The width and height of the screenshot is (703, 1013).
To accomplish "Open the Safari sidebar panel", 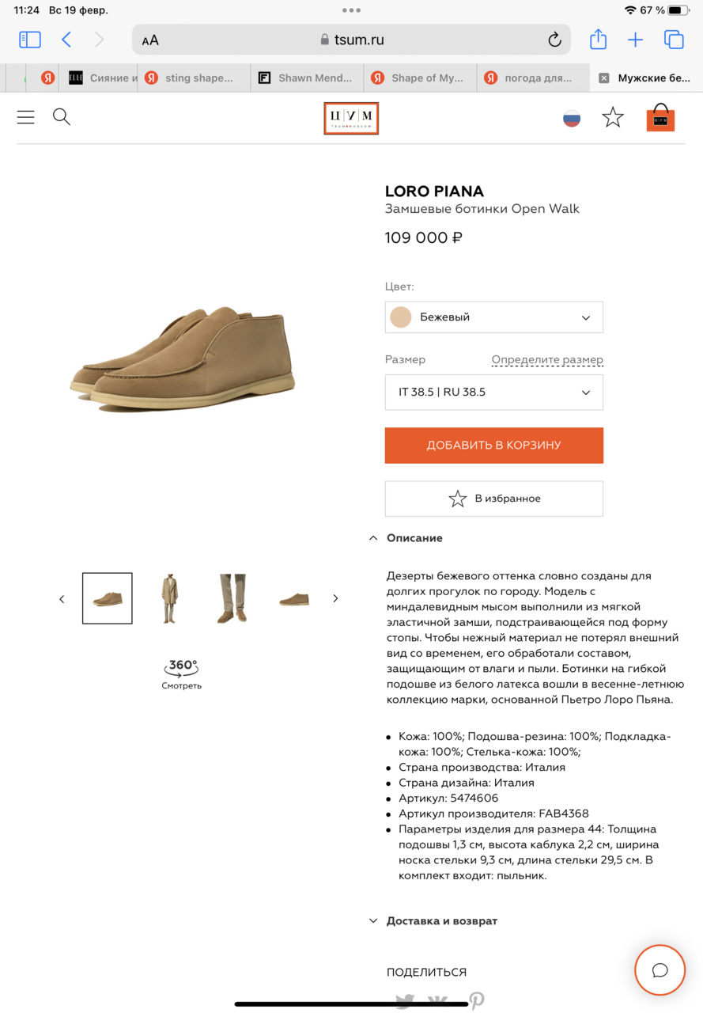I will [x=30, y=40].
